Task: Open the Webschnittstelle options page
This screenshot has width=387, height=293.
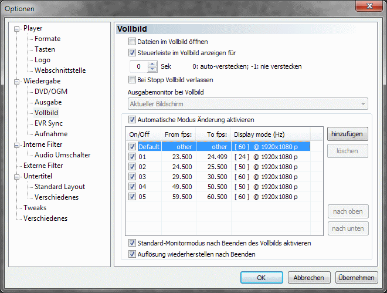Action: (60, 70)
